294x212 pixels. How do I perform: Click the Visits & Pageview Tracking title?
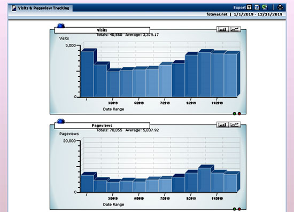click(43, 8)
